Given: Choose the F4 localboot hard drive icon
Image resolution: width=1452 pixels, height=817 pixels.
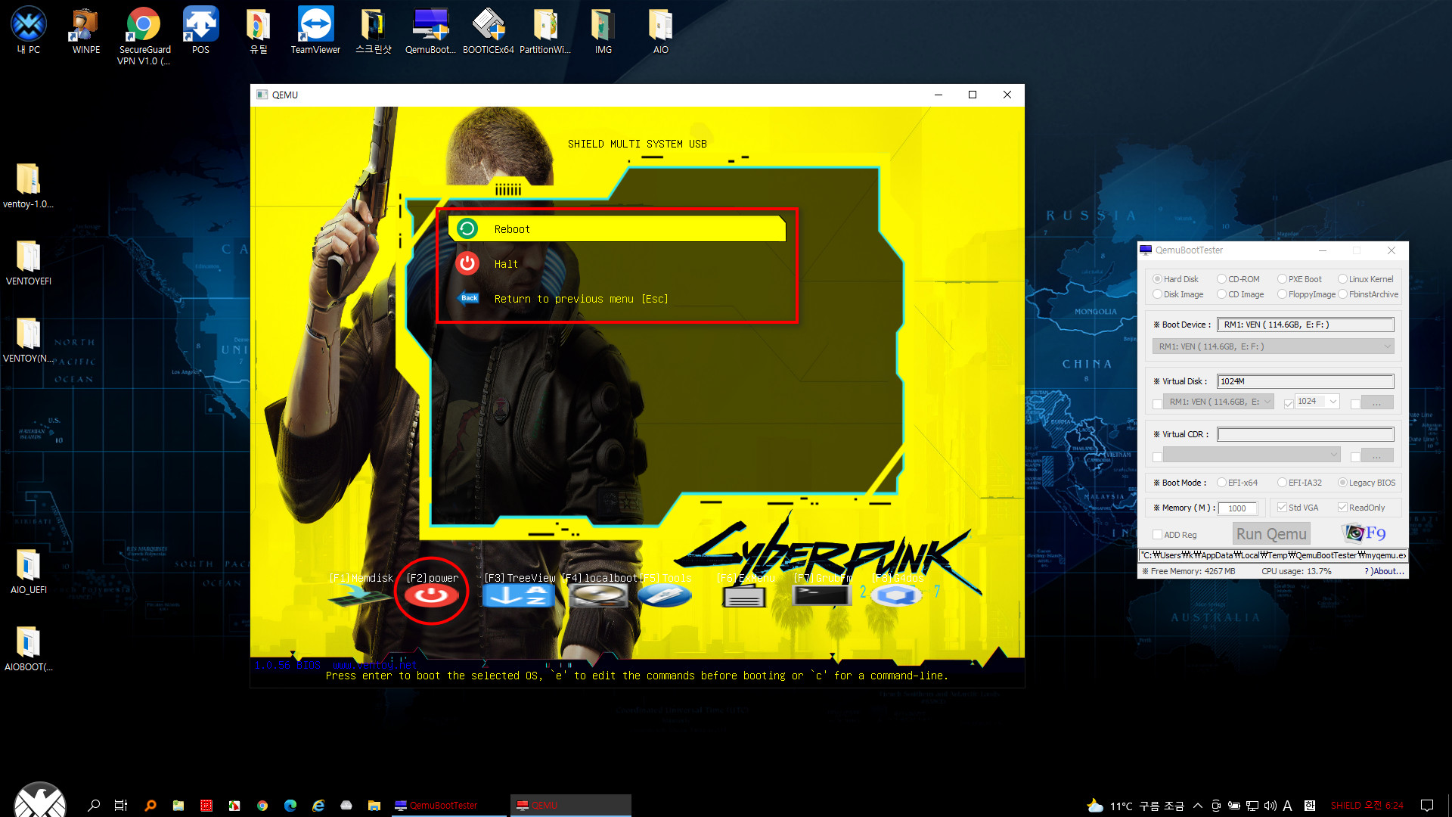Looking at the screenshot, I should click(x=598, y=596).
